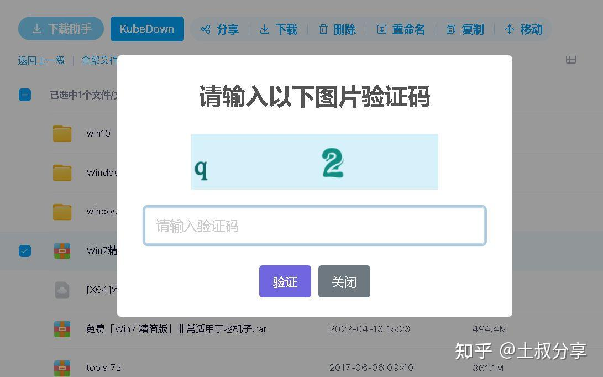Click the rename icon
Image resolution: width=603 pixels, height=377 pixels.
point(381,29)
